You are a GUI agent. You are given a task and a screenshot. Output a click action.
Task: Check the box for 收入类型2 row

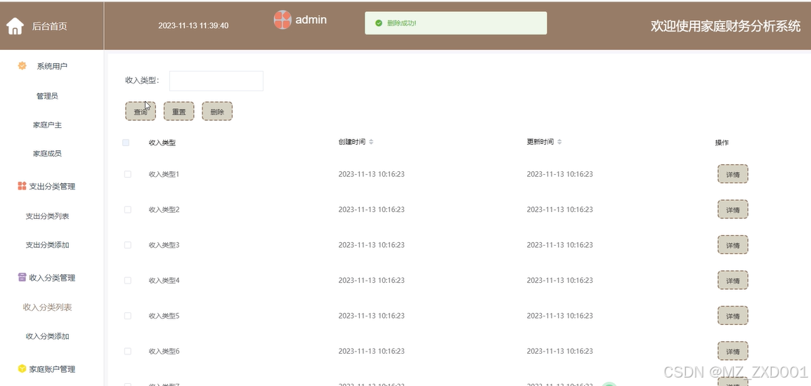click(x=128, y=209)
